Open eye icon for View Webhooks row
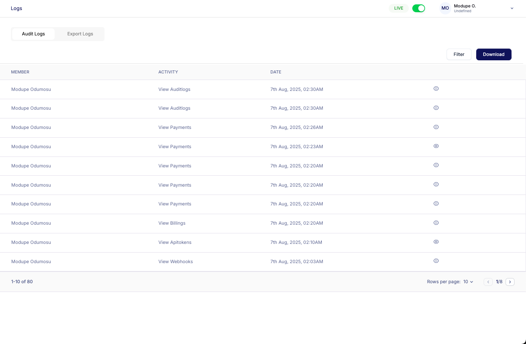Image resolution: width=526 pixels, height=344 pixels. pyautogui.click(x=436, y=261)
